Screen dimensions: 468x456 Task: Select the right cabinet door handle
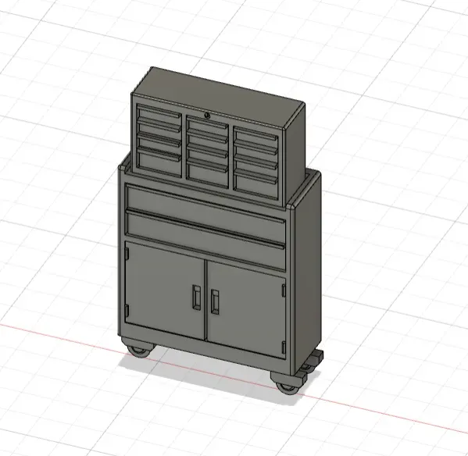215,301
